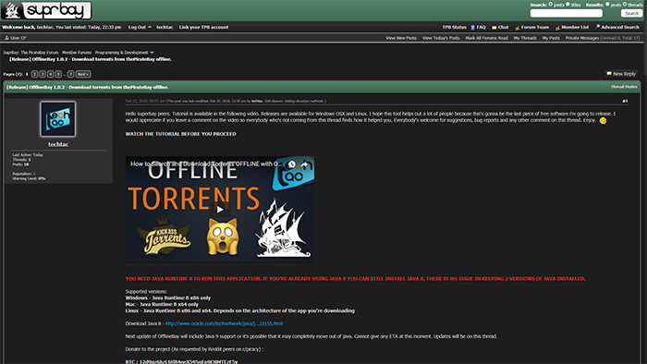This screenshot has height=364, width=647.
Task: Click View New Posts
Action: pyautogui.click(x=401, y=38)
